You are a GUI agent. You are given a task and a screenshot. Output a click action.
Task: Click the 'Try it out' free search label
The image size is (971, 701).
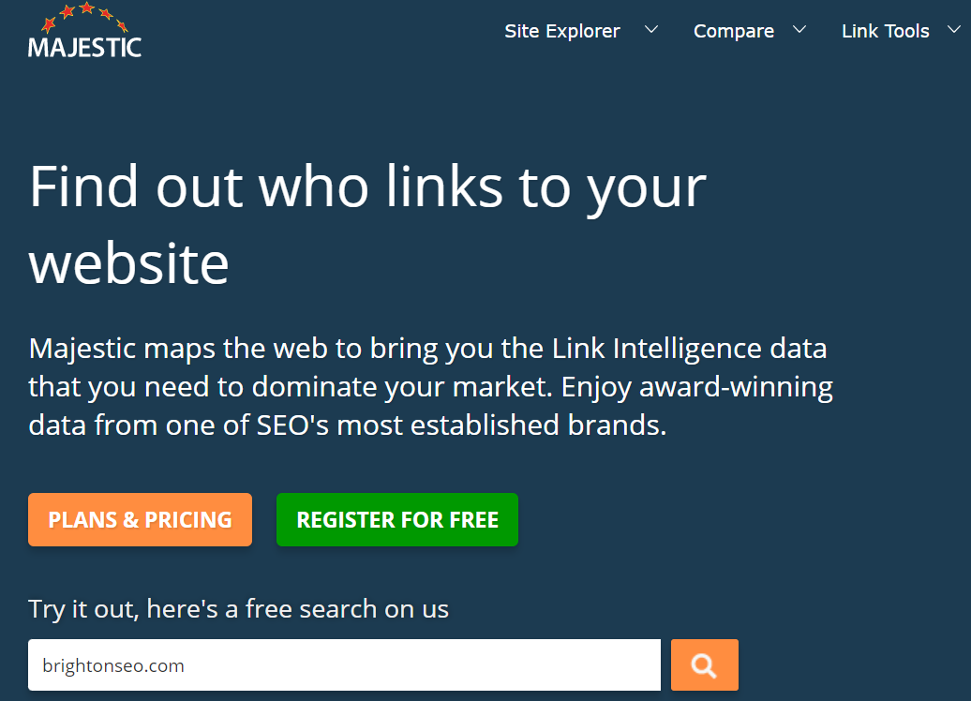(238, 608)
